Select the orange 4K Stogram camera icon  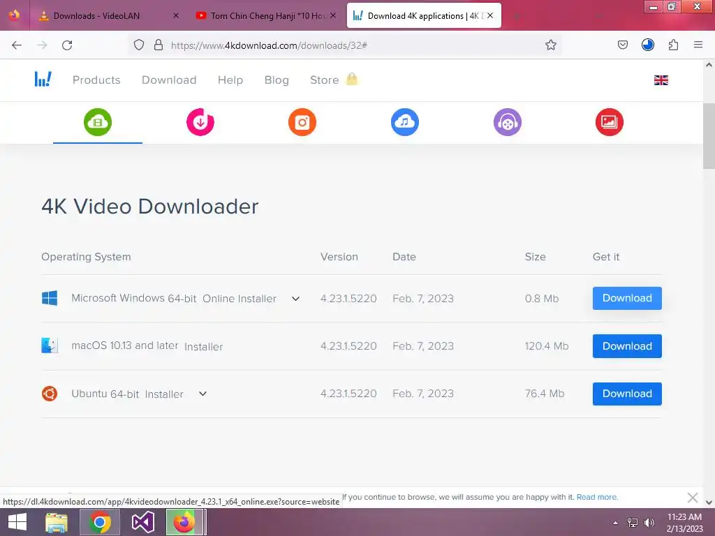pyautogui.click(x=302, y=122)
